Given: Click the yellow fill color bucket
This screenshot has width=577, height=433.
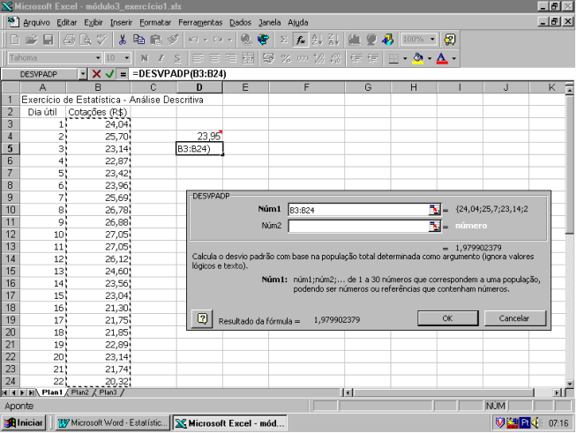Looking at the screenshot, I should click(417, 58).
